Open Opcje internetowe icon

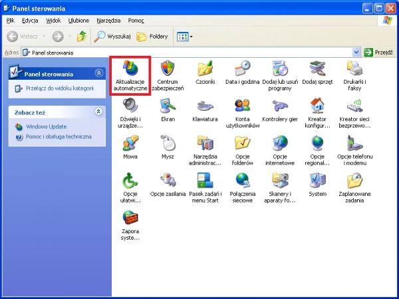[280, 150]
